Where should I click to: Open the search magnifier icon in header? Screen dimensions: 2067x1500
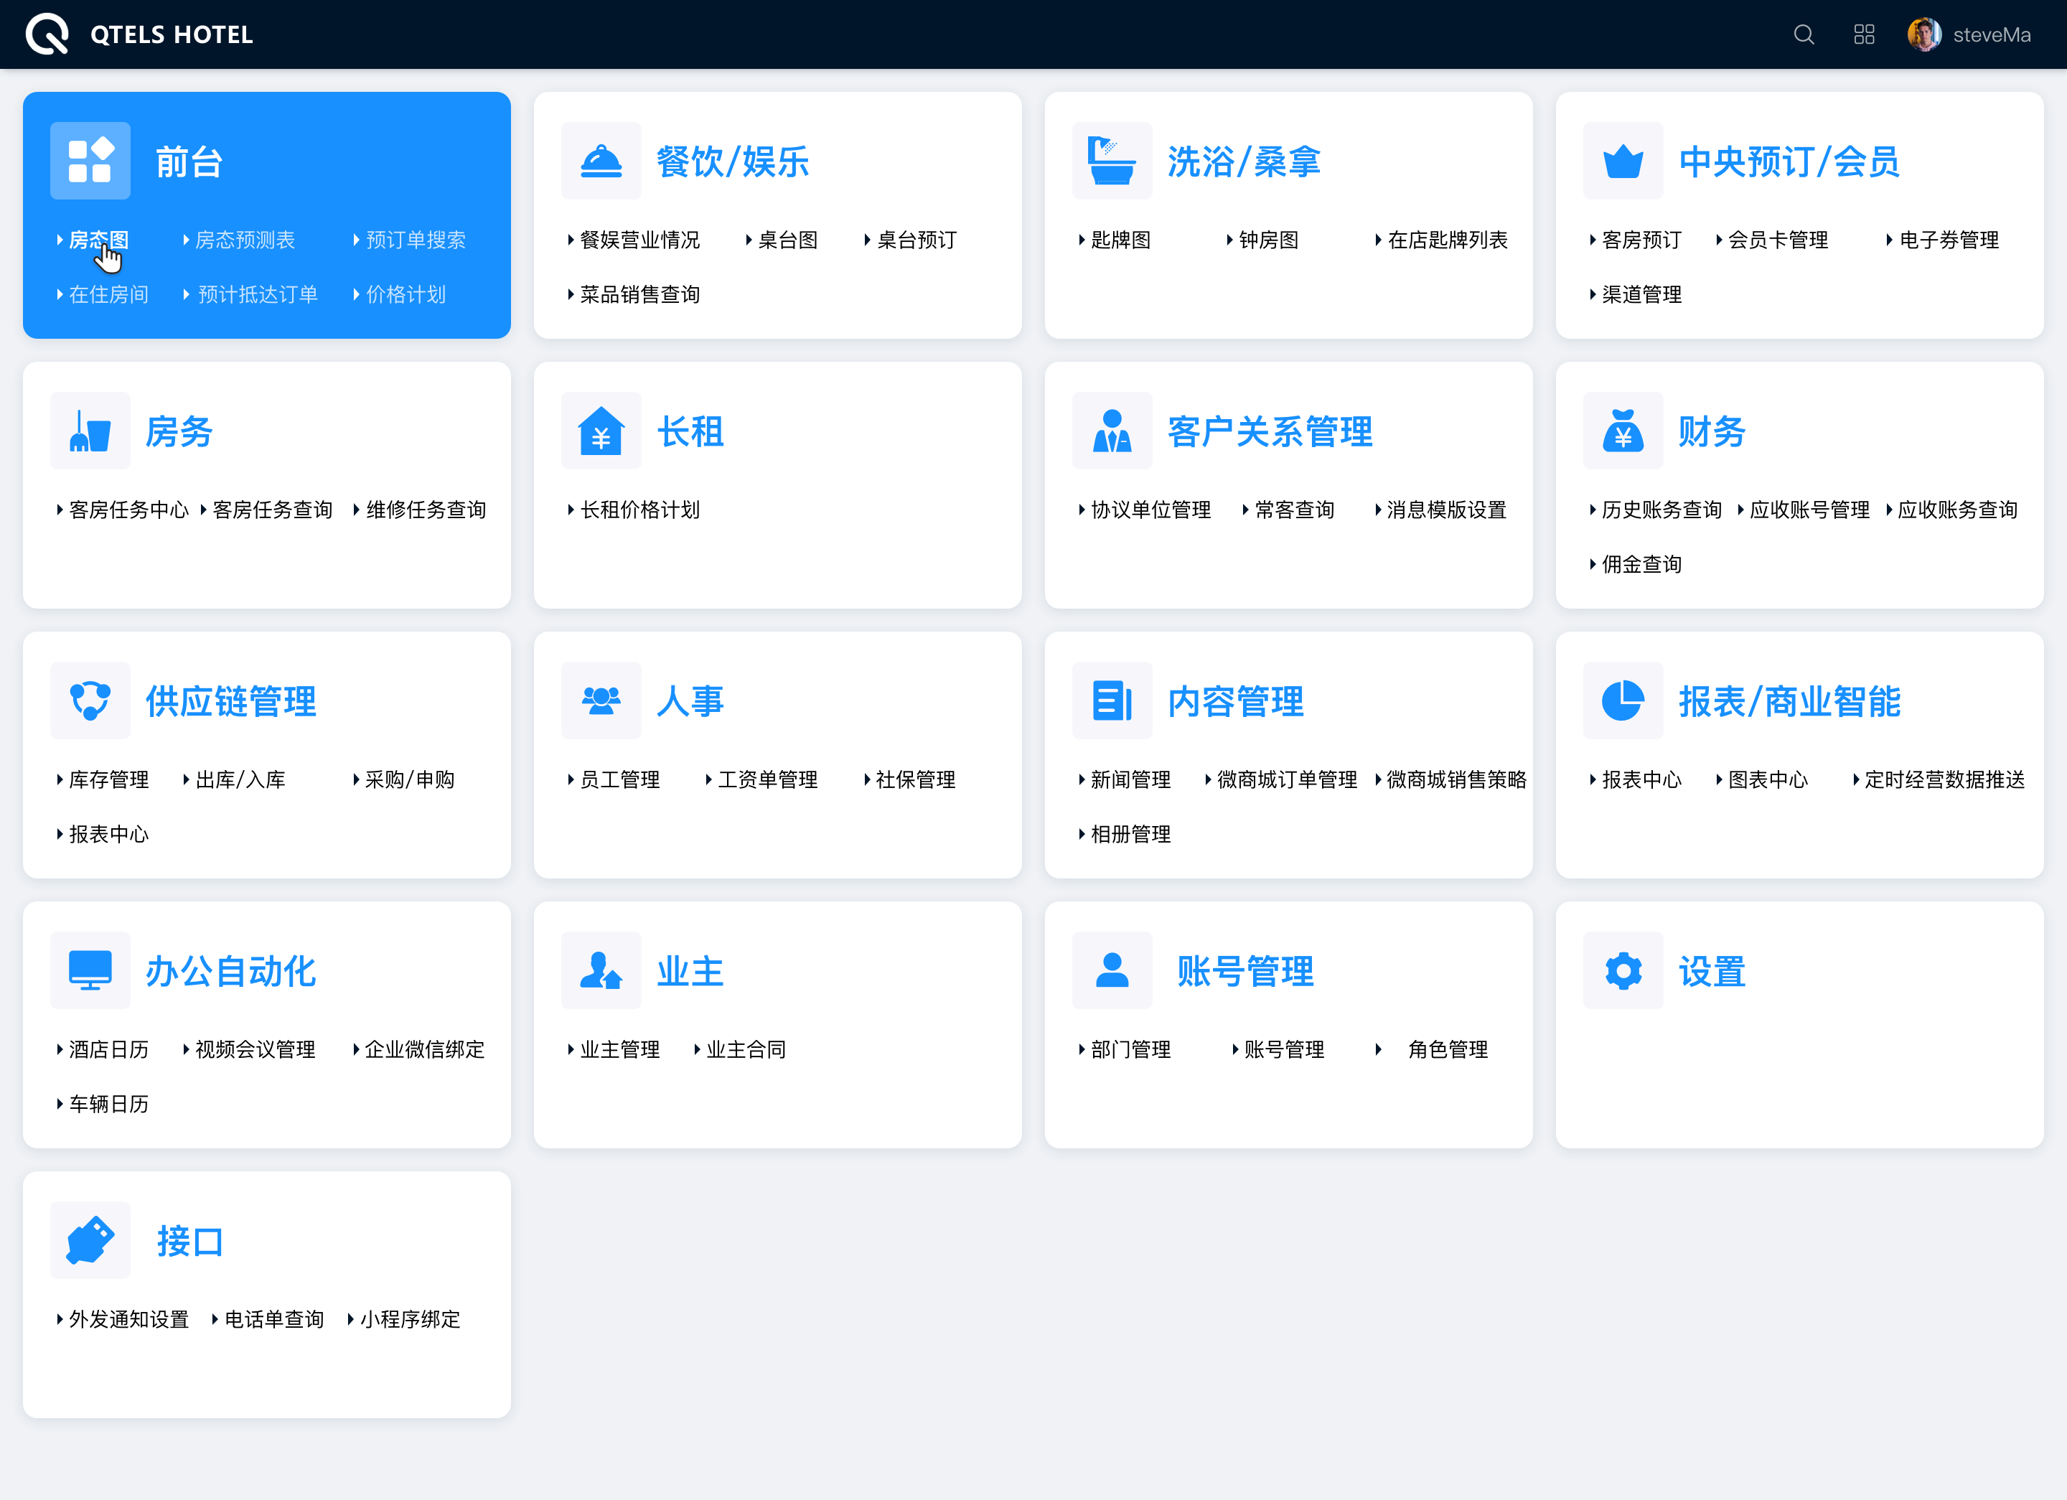(x=1804, y=34)
